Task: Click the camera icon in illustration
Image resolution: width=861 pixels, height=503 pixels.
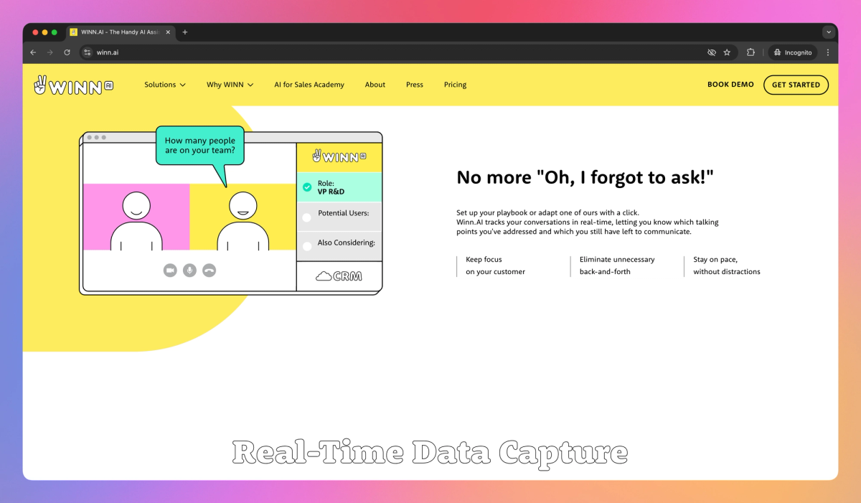Action: (x=170, y=270)
